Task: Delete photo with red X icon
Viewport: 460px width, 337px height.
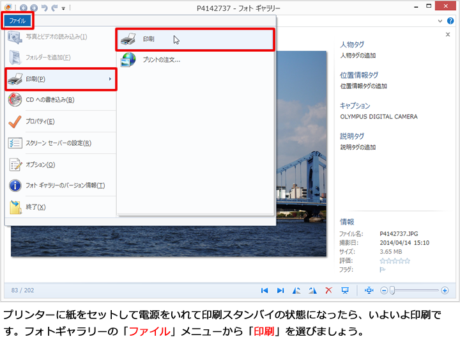Action: (x=328, y=290)
